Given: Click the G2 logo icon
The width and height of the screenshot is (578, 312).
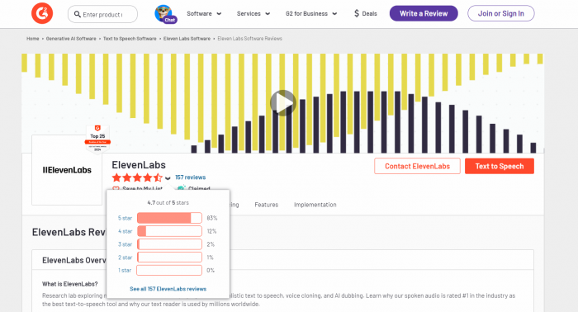Looking at the screenshot, I should click(x=42, y=13).
